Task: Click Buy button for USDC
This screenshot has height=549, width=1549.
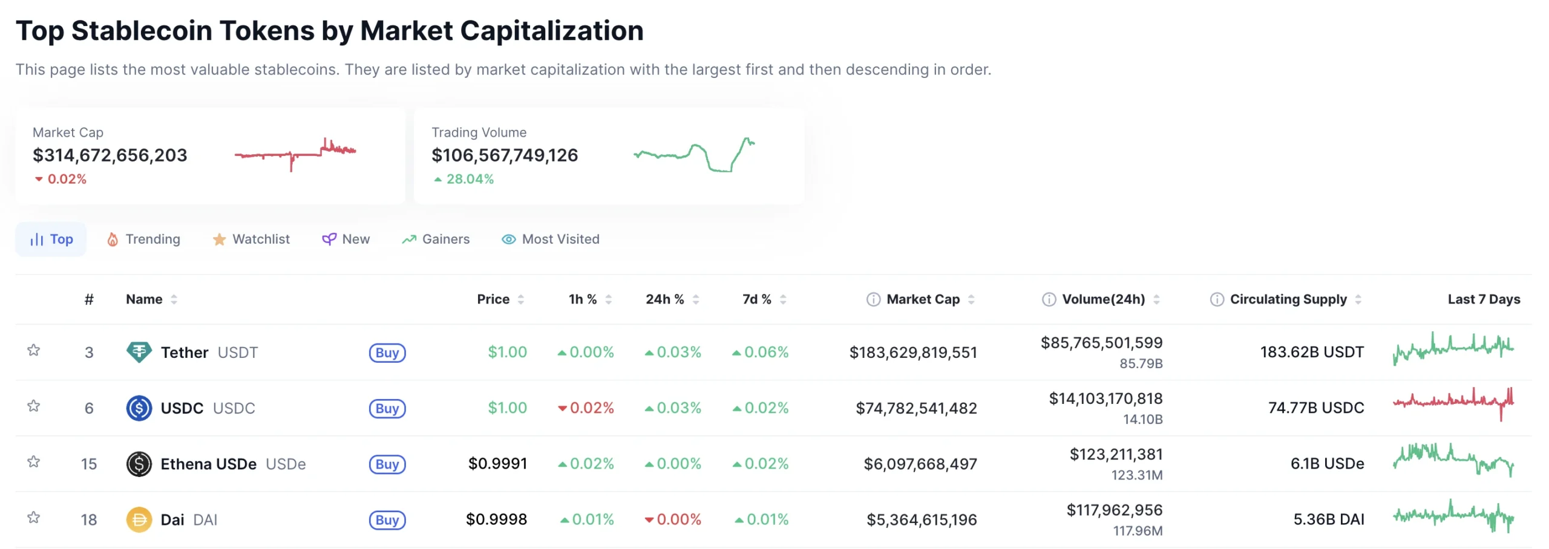Action: click(x=387, y=408)
